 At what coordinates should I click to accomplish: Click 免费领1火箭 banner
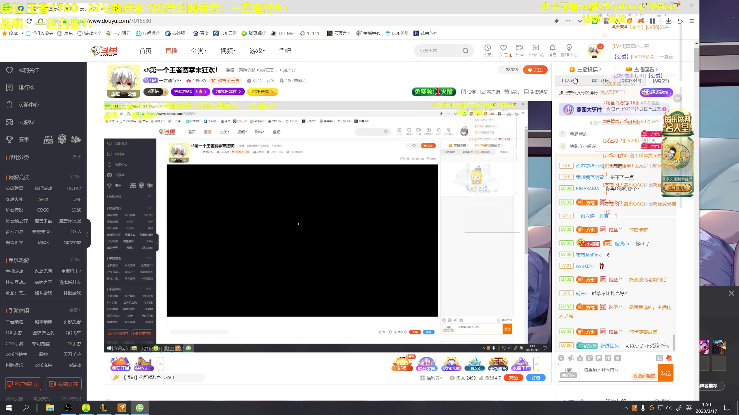pos(434,92)
